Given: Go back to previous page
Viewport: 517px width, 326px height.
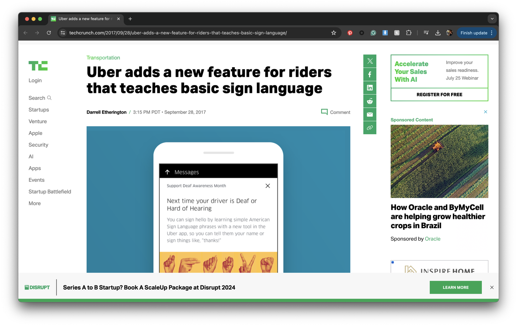Looking at the screenshot, I should [26, 33].
